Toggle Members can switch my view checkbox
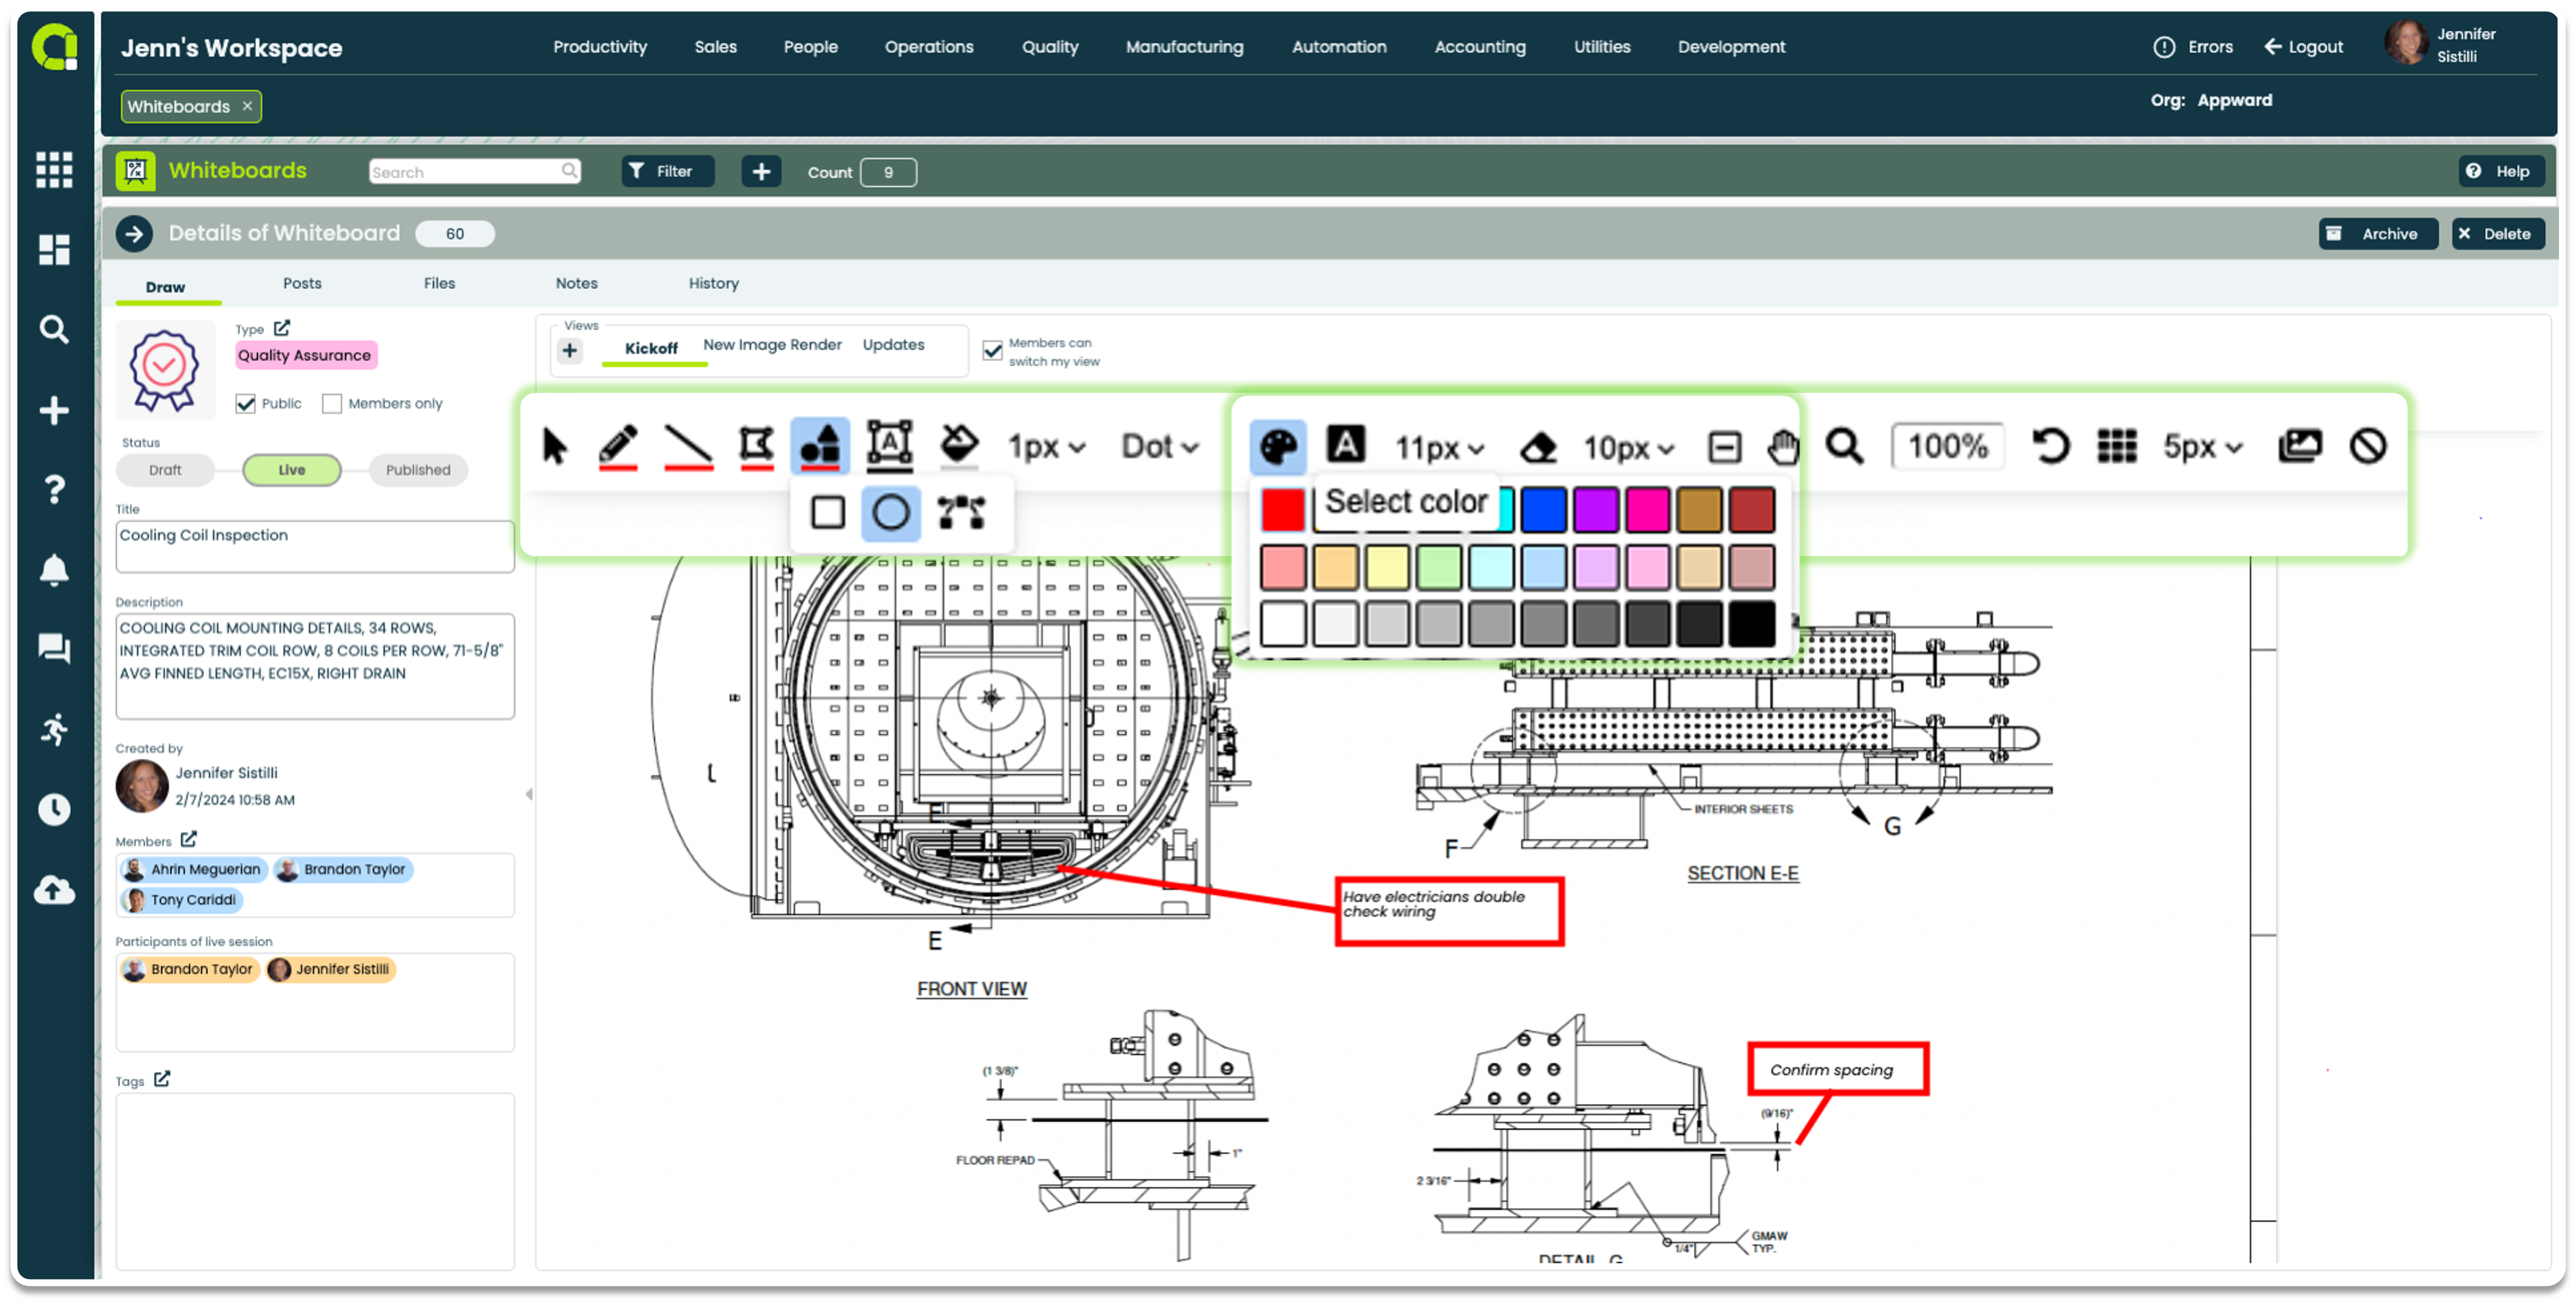Viewport: 2576px width, 1304px height. (x=992, y=351)
